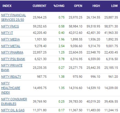Screen dimensions: 120x113
Task: Click the INDEX column header
Action: click(x=7, y=6)
